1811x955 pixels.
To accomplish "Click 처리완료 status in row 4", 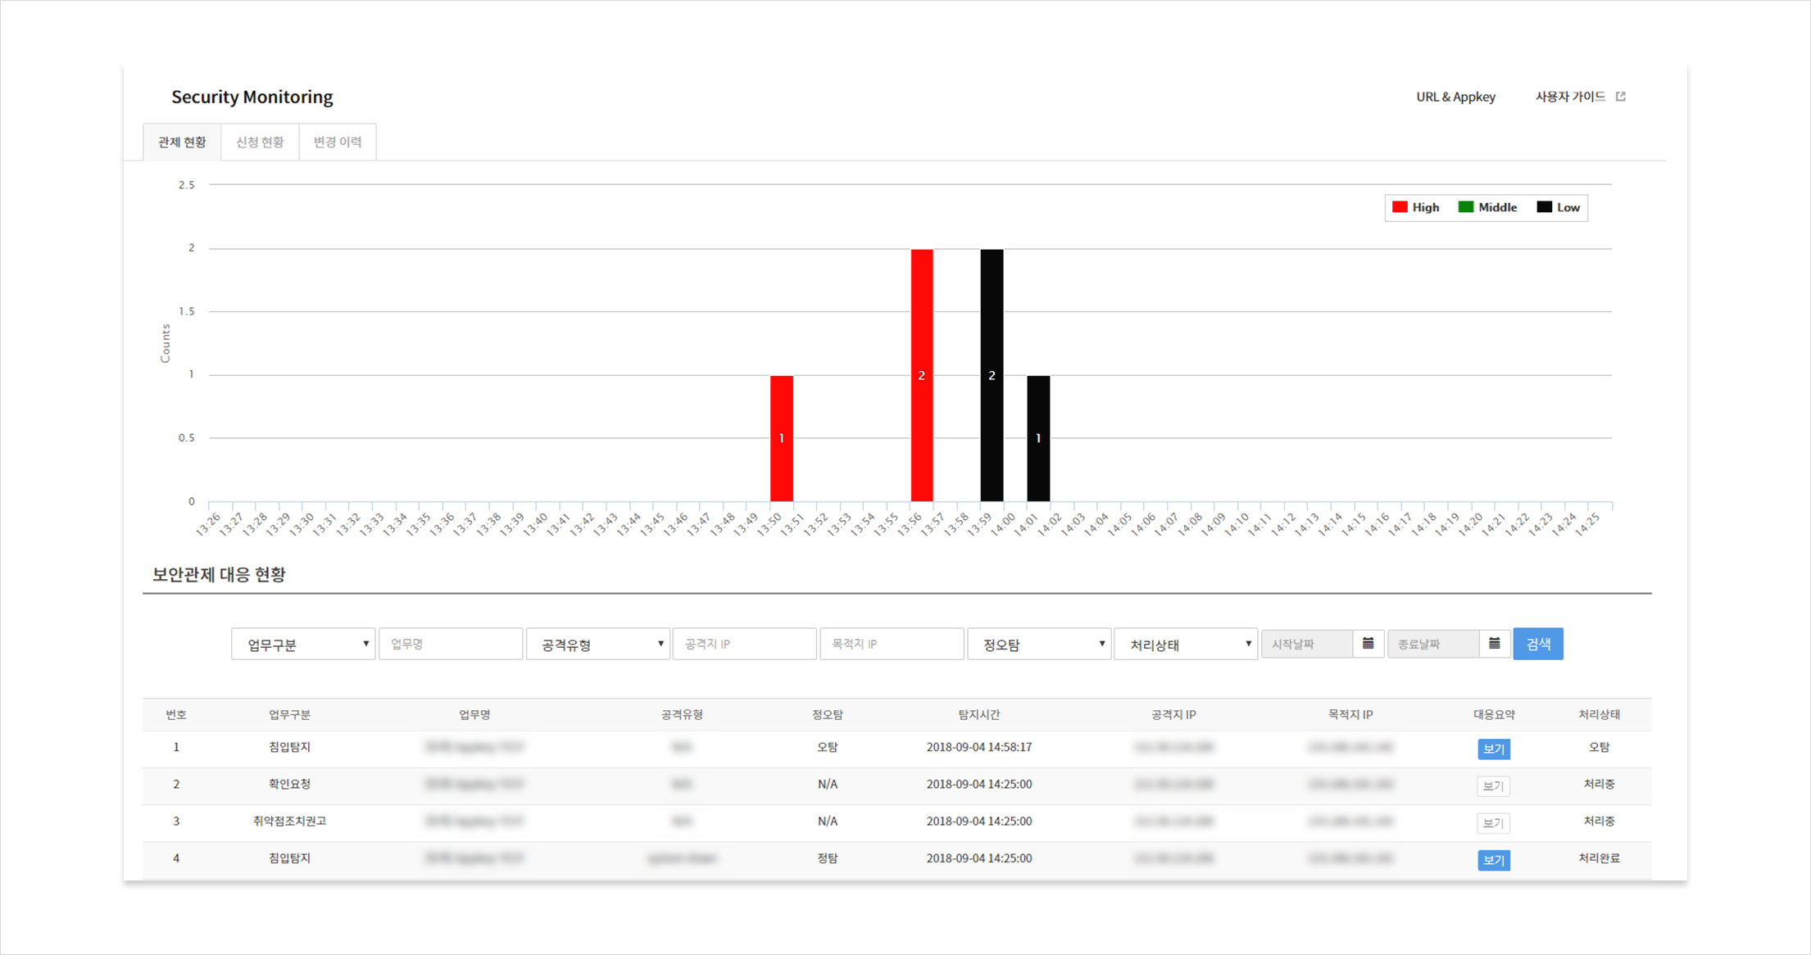I will tap(1599, 858).
